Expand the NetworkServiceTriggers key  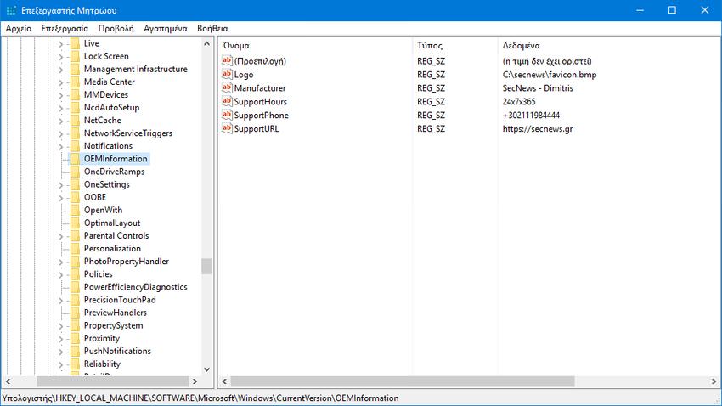[61, 133]
